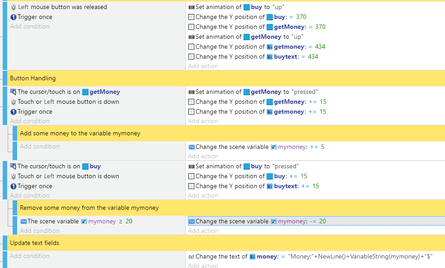Click the buy object icon in 'Set animation of buy to "up"'
Image resolution: width=445 pixels, height=268 pixels.
[246, 7]
